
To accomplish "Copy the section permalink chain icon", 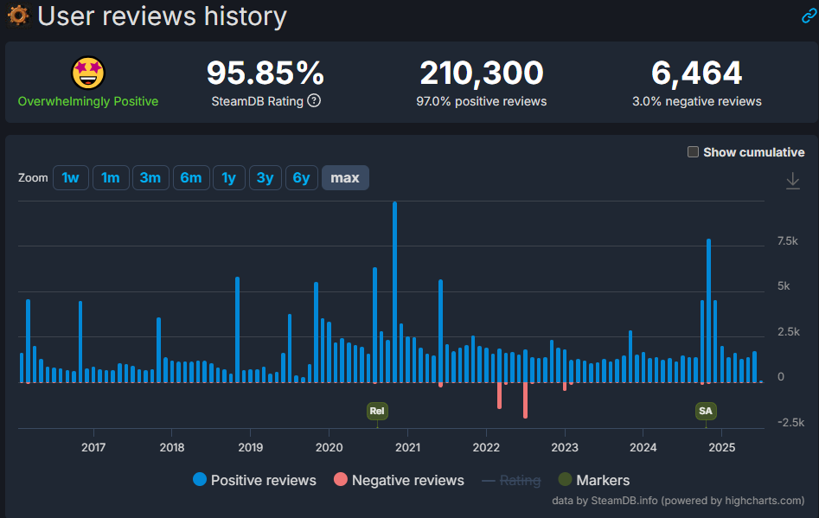I will [x=809, y=16].
